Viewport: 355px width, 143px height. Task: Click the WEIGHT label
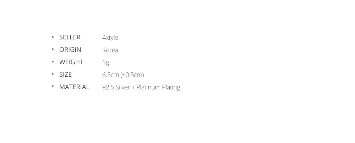point(71,62)
